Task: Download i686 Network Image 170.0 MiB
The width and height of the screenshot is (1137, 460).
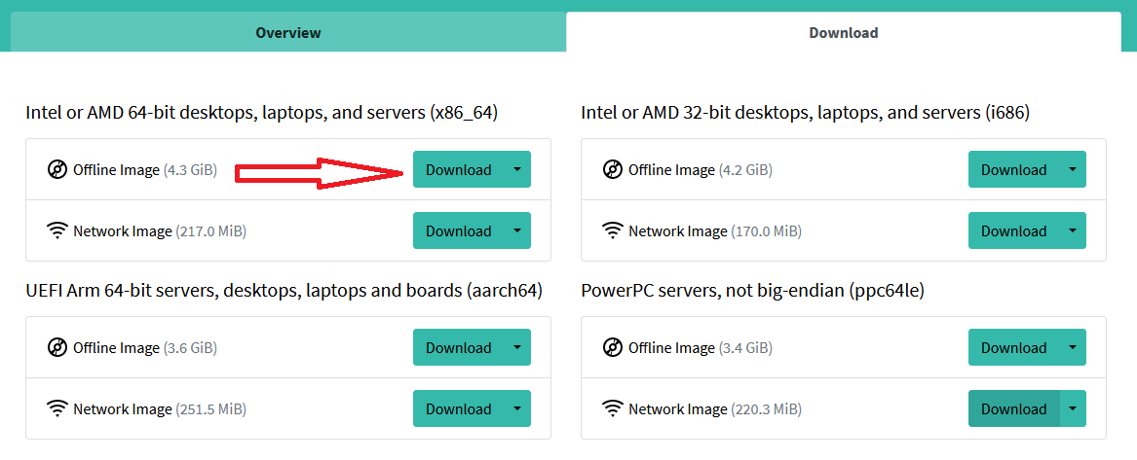Action: 1013,231
